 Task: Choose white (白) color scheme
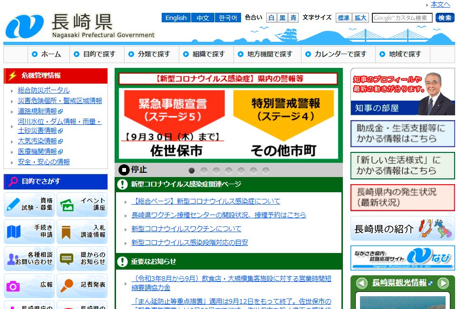tap(272, 18)
